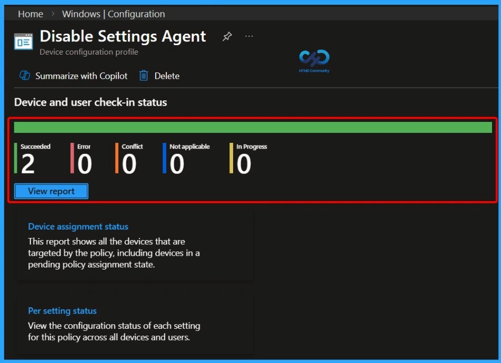The width and height of the screenshot is (501, 363).
Task: Navigate to Home breadcrumb
Action: [30, 14]
